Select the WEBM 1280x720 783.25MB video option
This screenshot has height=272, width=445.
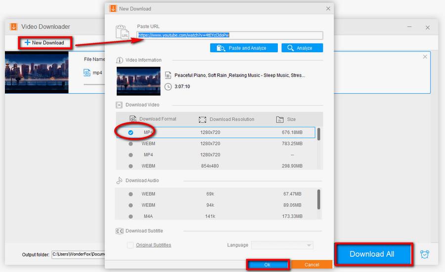(x=131, y=144)
